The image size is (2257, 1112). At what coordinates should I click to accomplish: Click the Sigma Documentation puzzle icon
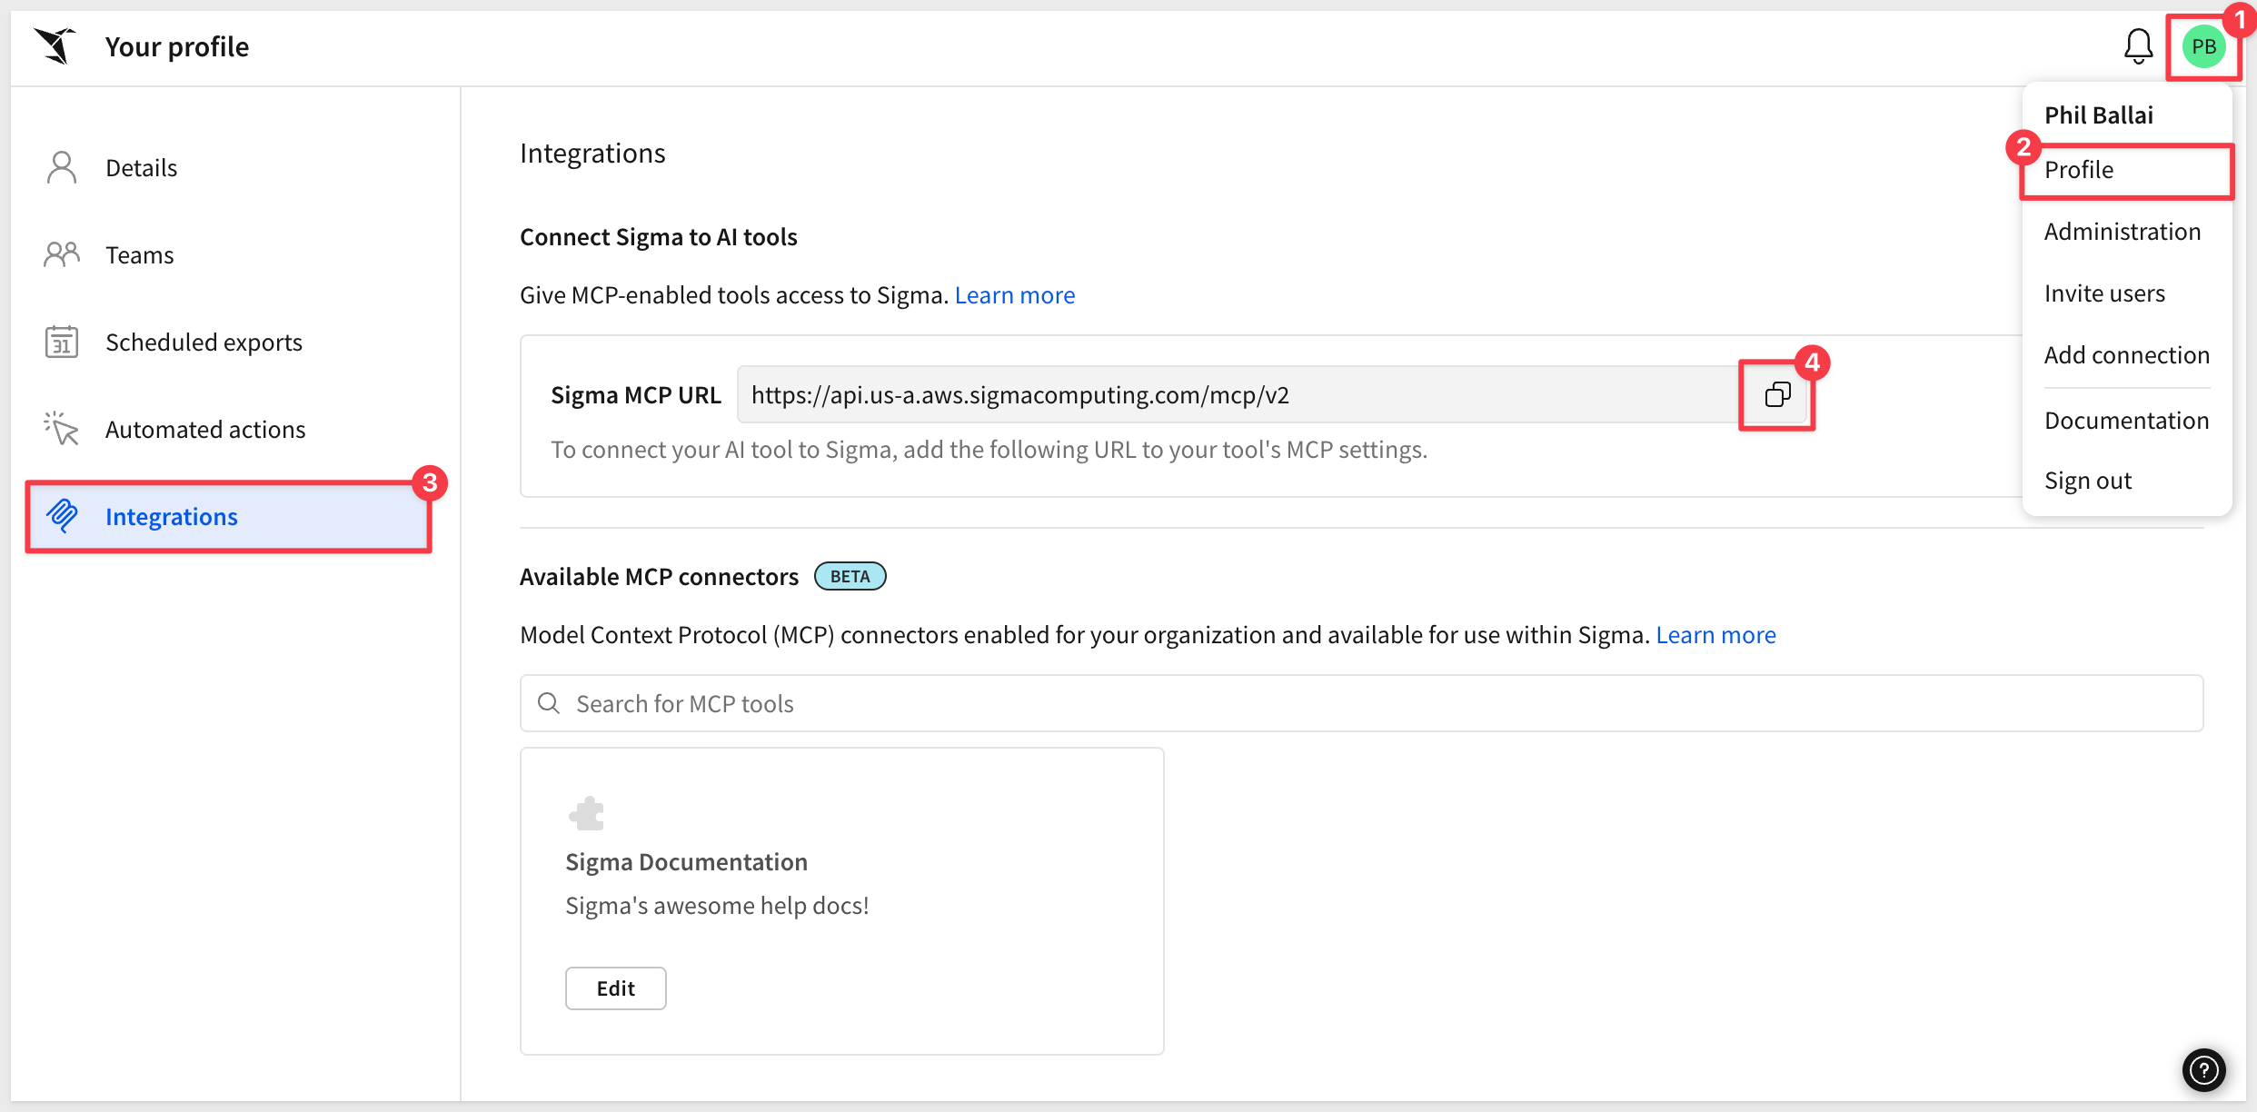pos(587,813)
